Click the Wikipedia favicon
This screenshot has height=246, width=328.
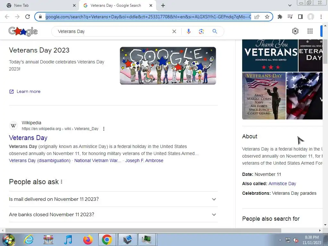13,126
